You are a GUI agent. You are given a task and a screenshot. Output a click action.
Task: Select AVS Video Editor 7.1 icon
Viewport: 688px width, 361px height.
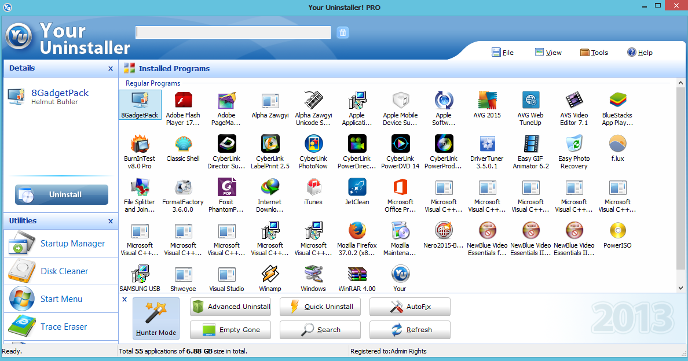point(574,101)
